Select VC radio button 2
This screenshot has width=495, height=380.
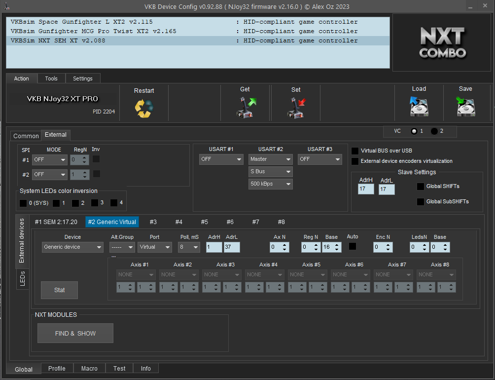[x=434, y=131]
